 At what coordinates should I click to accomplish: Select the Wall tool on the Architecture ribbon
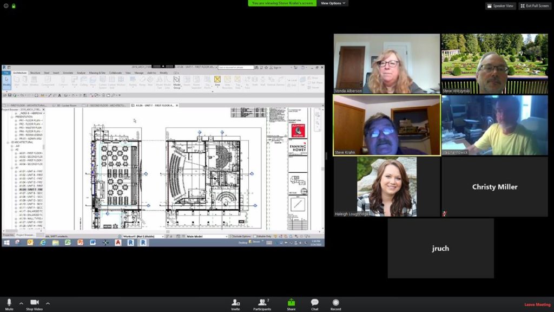[17, 80]
